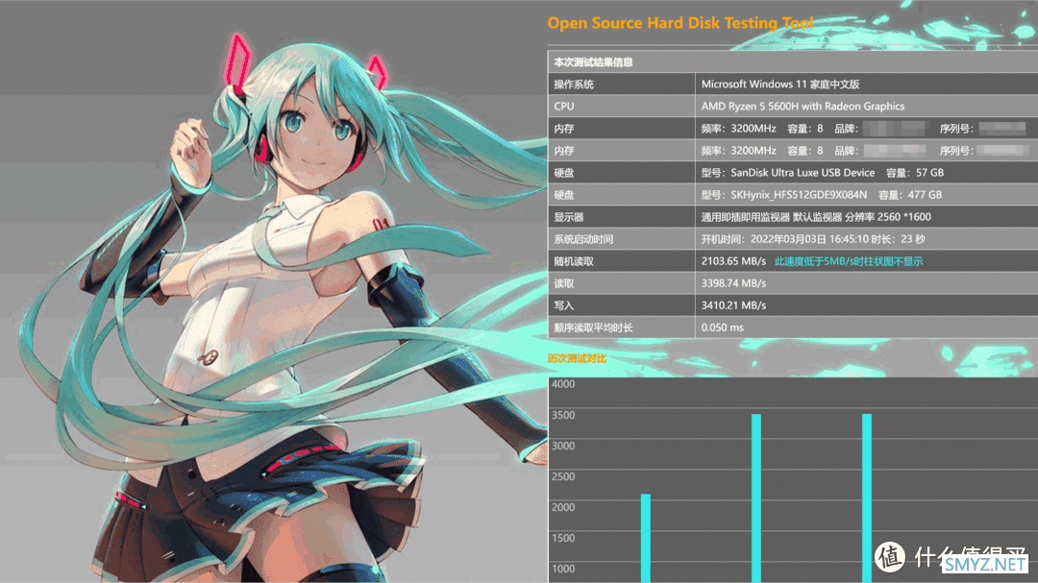Select the "分辨率 2560 *1600" monitor text

coord(888,217)
